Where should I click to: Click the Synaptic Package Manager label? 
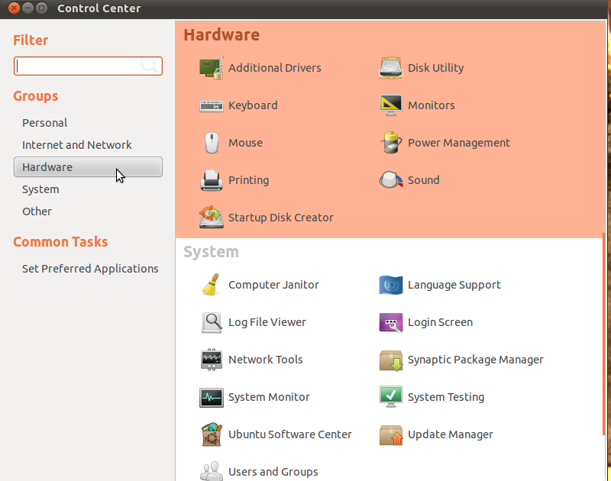point(475,360)
